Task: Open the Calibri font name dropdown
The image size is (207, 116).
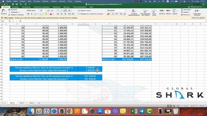Action: pos(38,11)
